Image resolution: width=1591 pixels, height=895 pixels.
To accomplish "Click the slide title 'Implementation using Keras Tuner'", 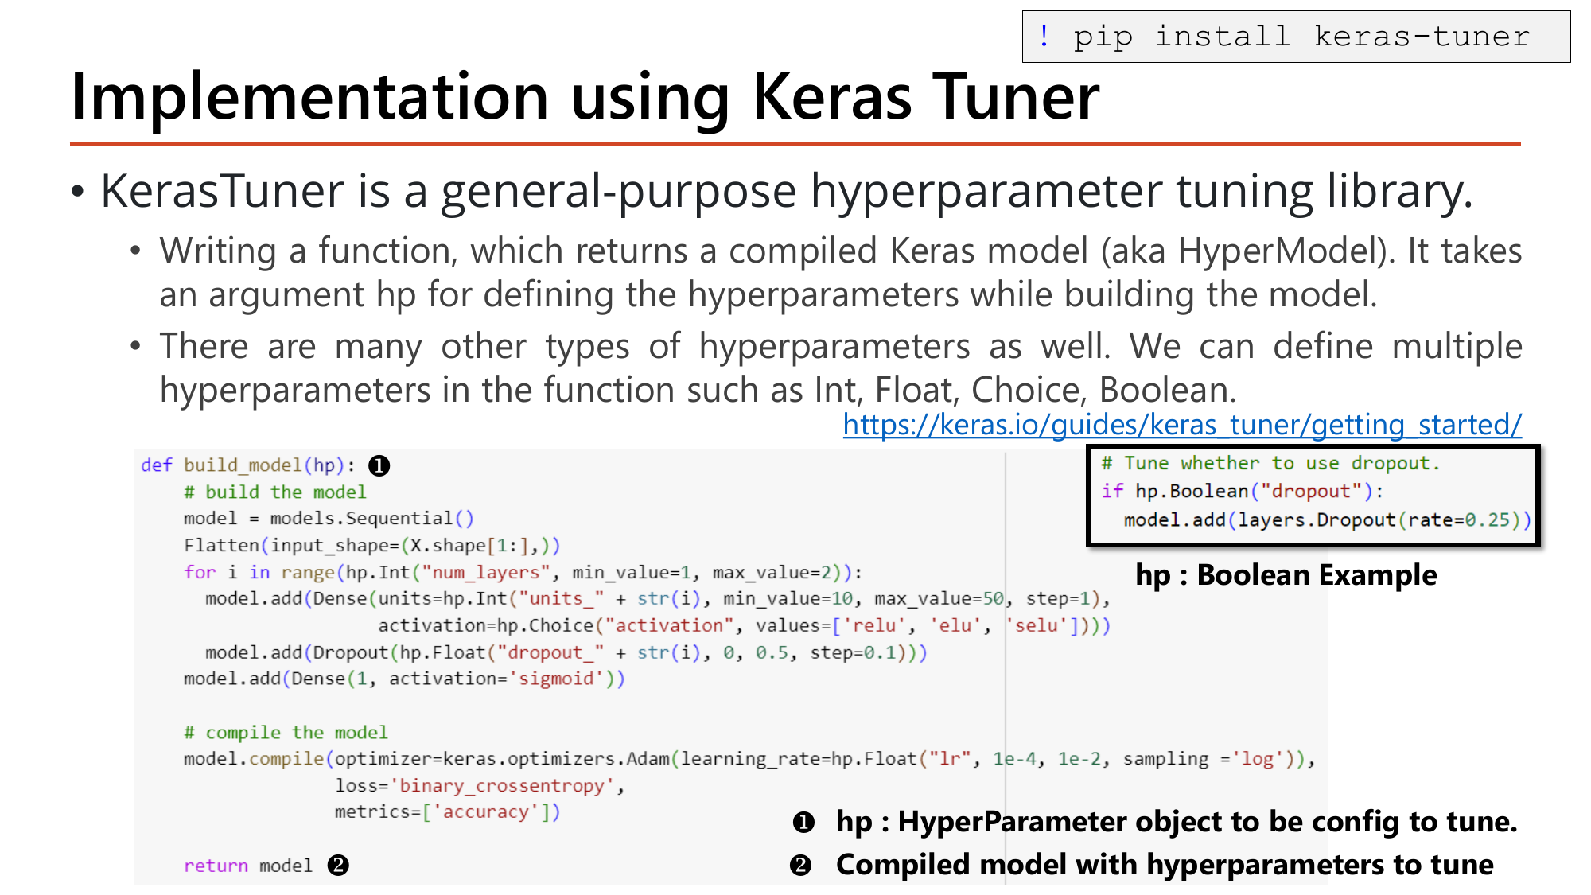I will 585,97.
